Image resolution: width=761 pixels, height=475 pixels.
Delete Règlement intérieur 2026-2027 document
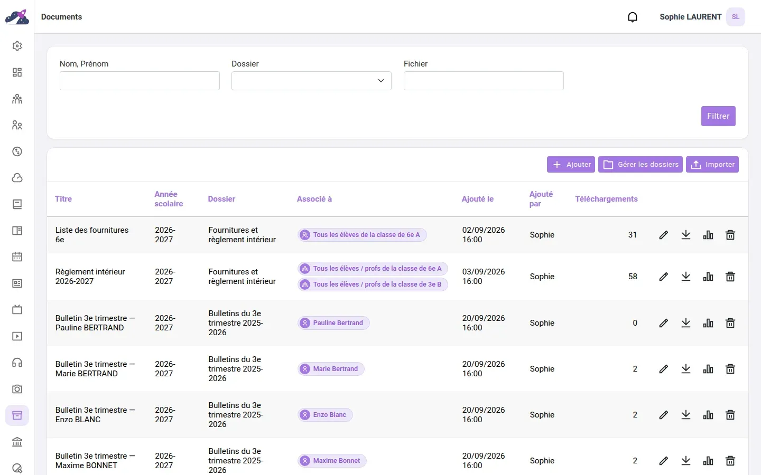click(730, 277)
